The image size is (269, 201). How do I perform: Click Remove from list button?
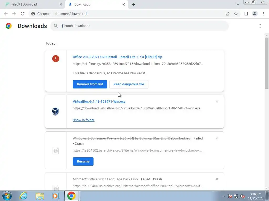[x=90, y=84]
